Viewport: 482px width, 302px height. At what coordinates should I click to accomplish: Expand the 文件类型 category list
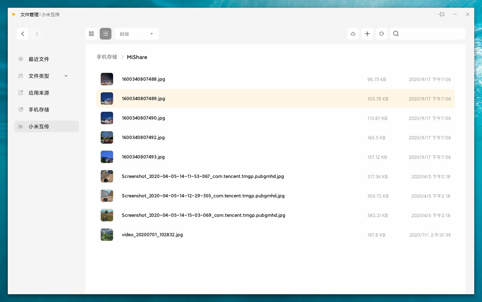tap(66, 76)
